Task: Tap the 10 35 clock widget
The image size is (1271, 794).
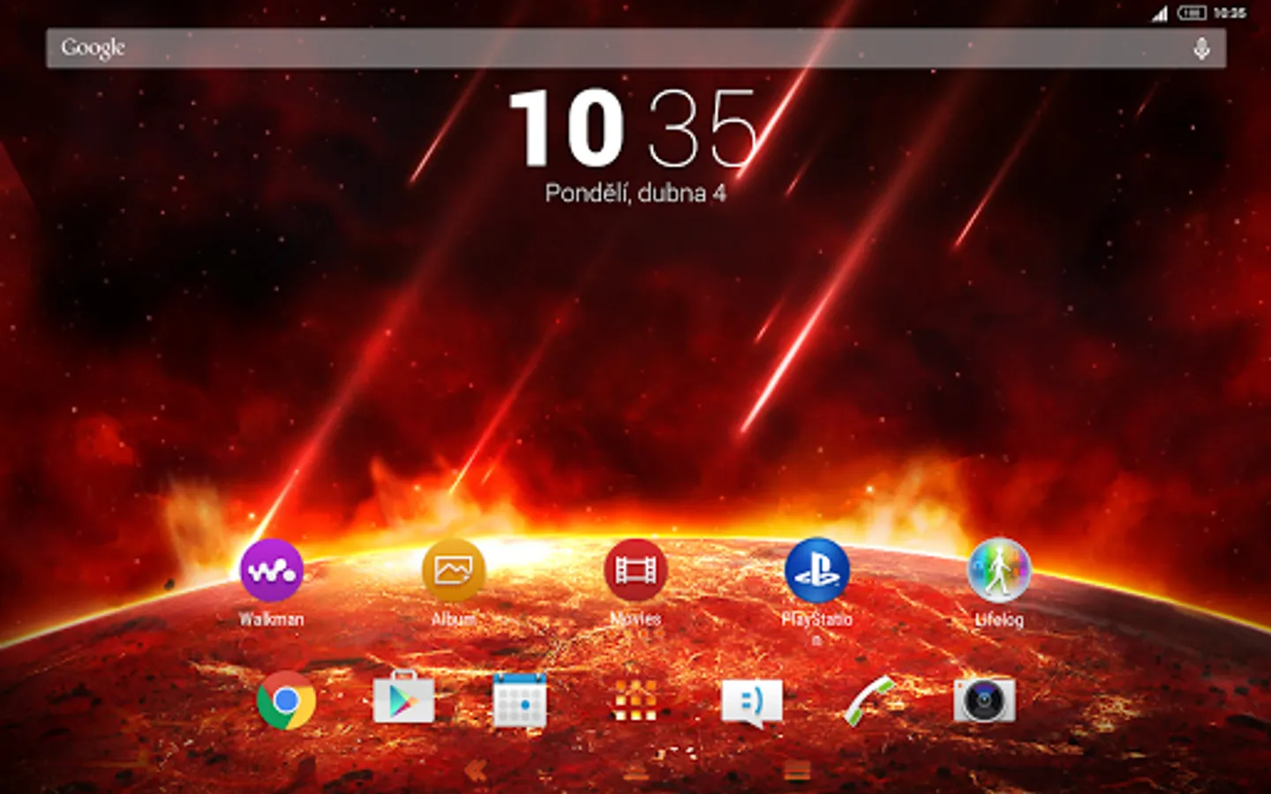Action: pos(634,129)
